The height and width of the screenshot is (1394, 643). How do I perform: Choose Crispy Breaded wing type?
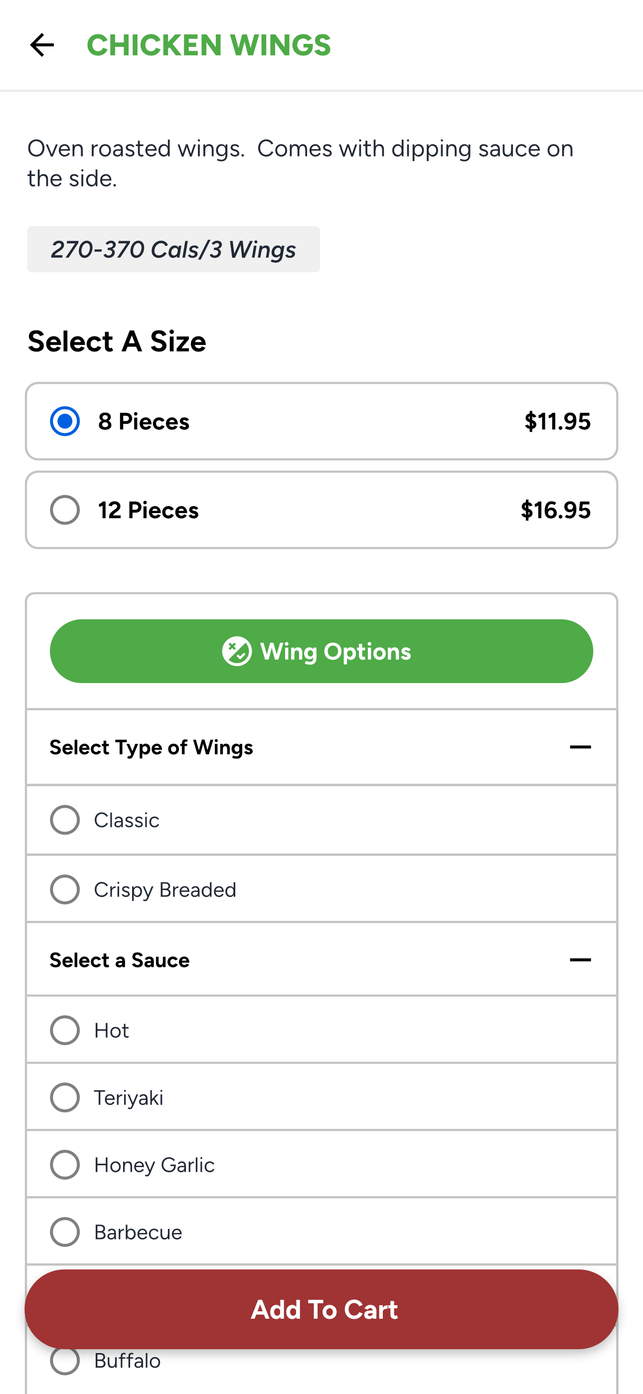pyautogui.click(x=321, y=889)
